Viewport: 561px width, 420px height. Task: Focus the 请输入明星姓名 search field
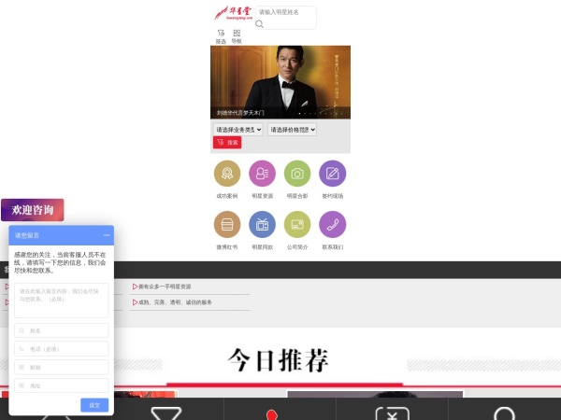286,12
